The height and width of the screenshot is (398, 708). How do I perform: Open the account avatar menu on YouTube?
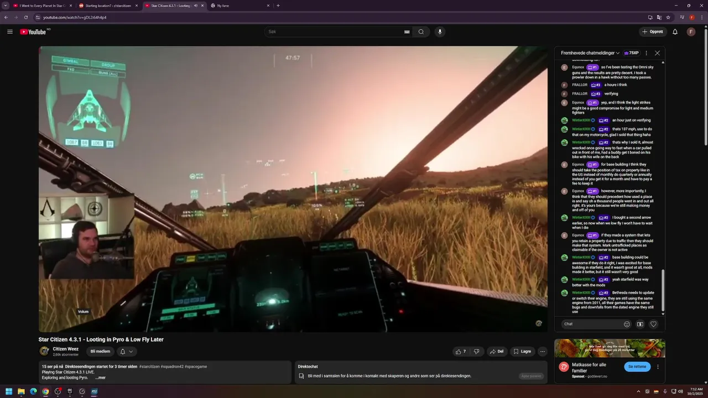[x=691, y=32]
